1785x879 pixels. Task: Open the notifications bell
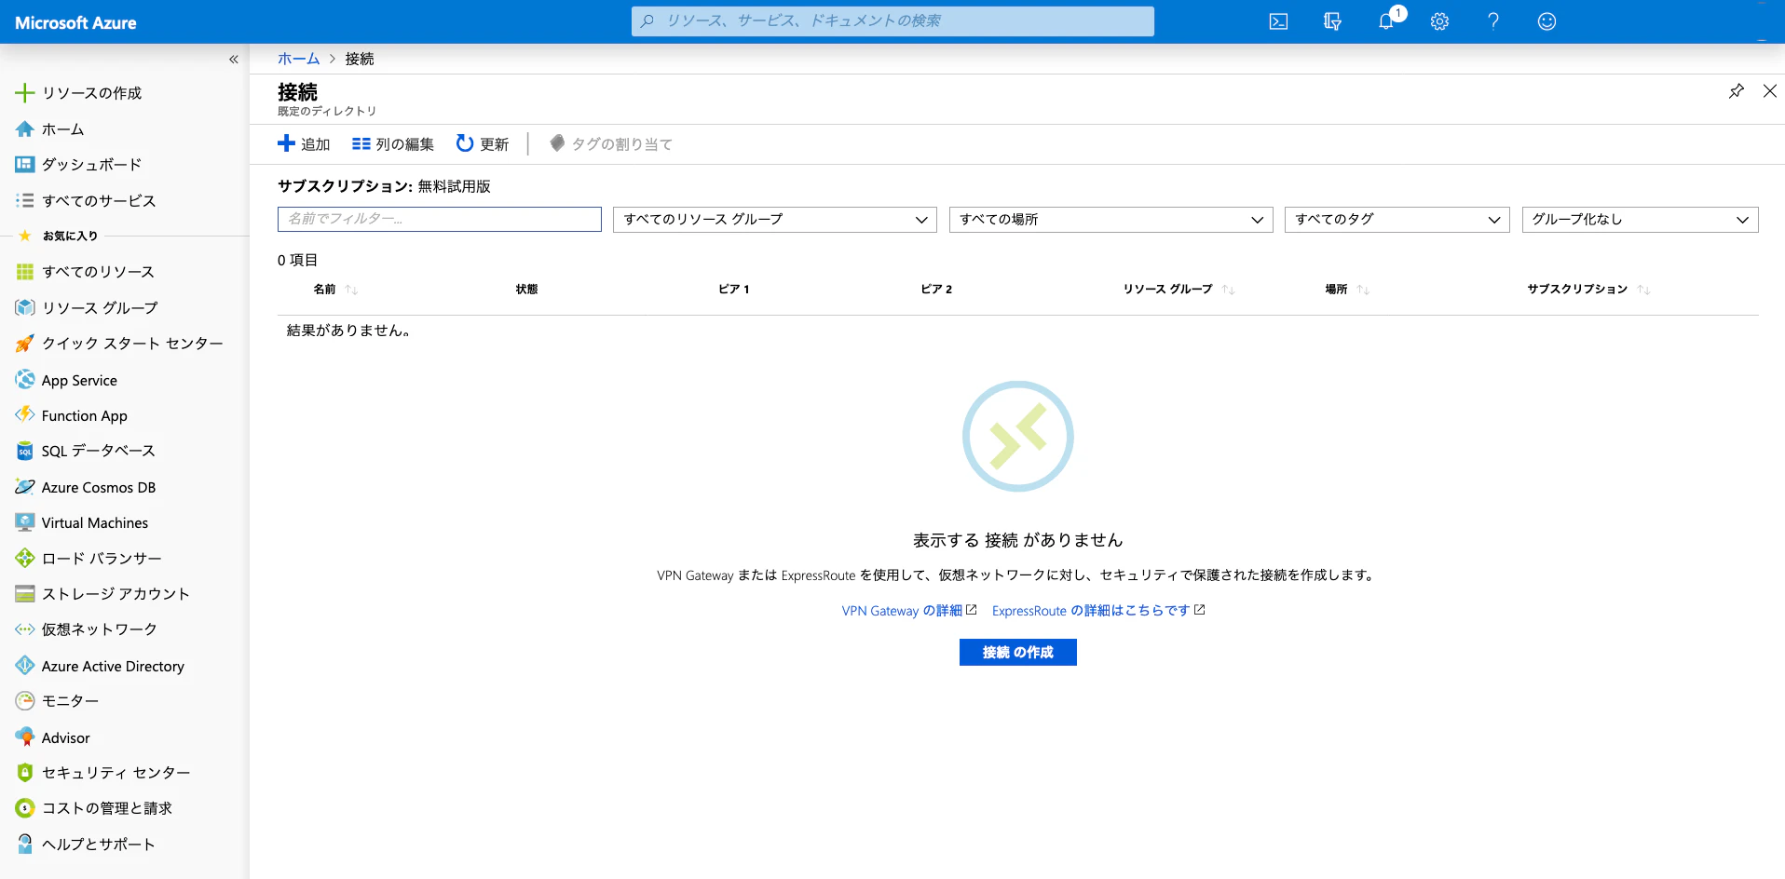1386,21
